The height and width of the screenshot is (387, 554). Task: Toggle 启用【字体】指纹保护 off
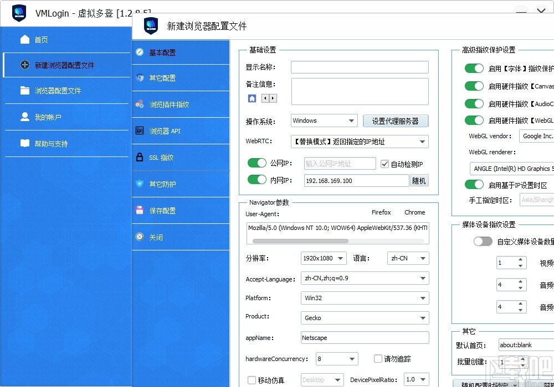(x=474, y=68)
